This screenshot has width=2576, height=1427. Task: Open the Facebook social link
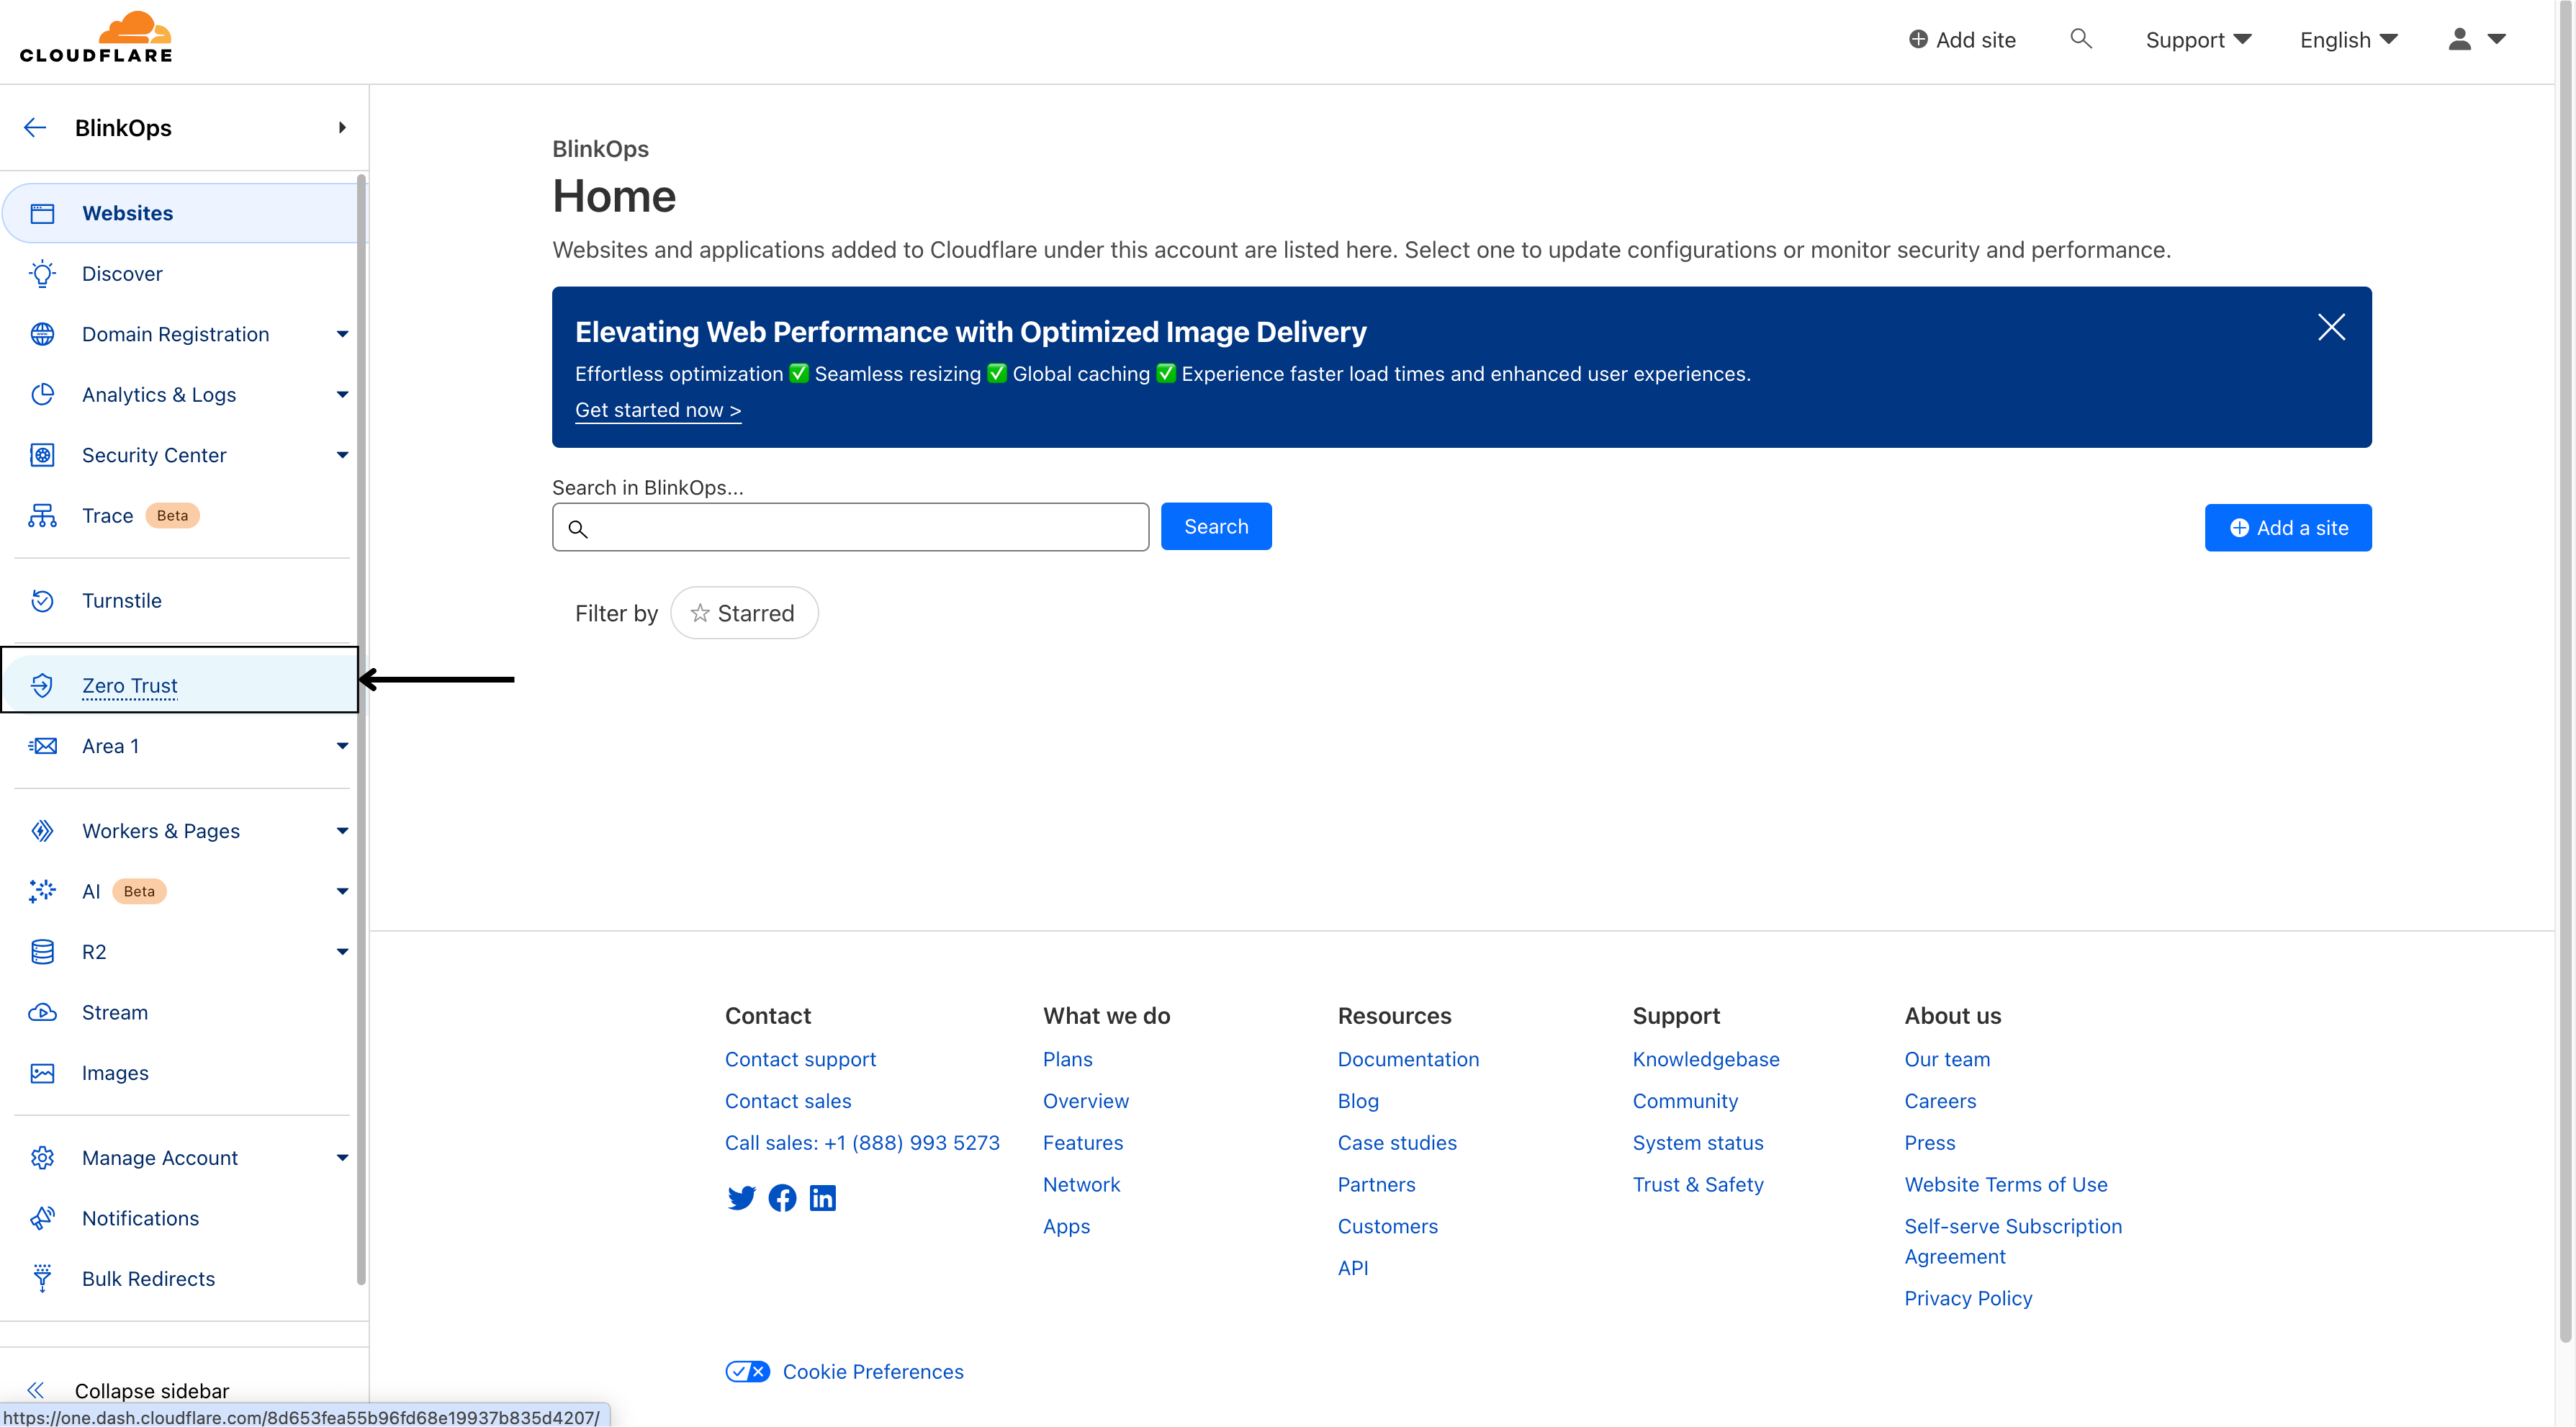pos(782,1197)
